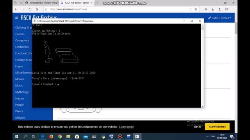Screen dimensions: 250x140
Task: Open the Logos category
Action: tap(19, 66)
